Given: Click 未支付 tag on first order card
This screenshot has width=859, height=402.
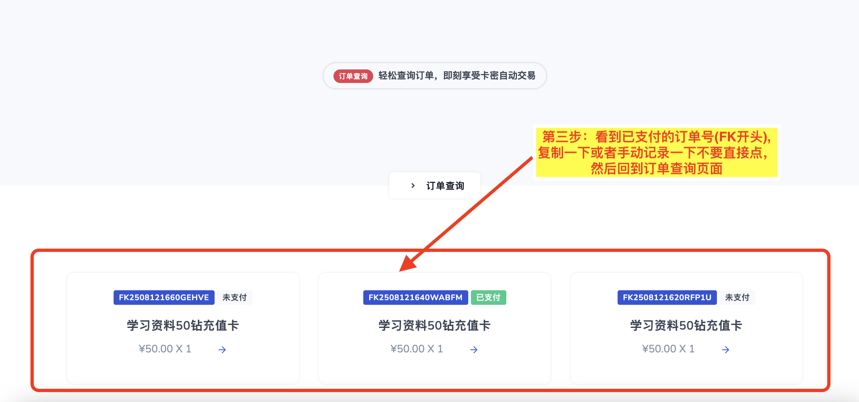Looking at the screenshot, I should coord(235,297).
